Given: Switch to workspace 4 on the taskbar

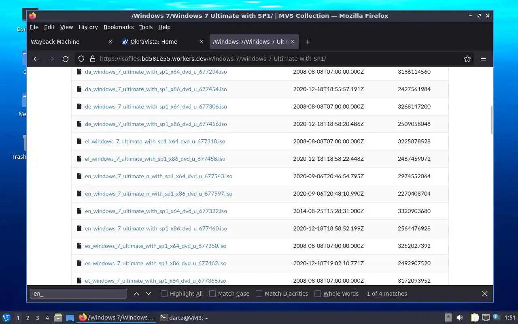Looking at the screenshot, I should [47, 318].
